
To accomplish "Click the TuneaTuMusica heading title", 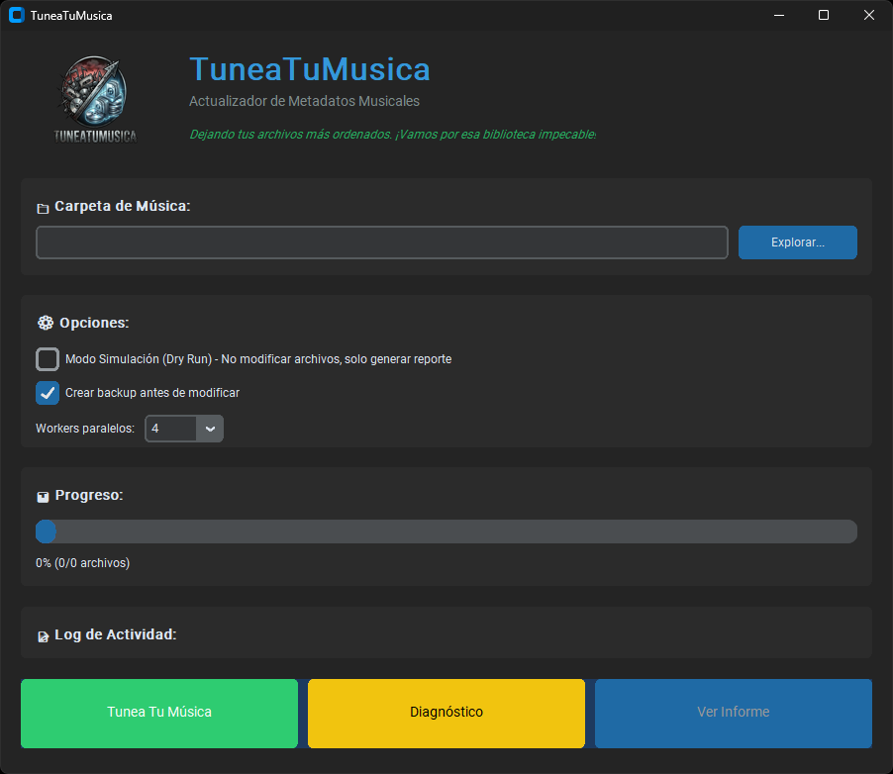I will point(309,69).
